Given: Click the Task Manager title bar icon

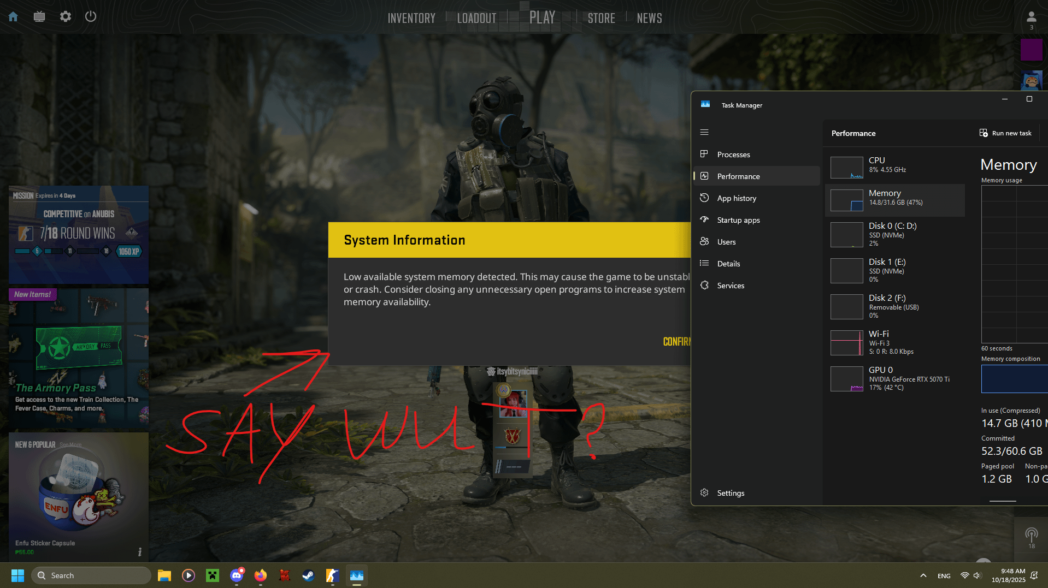Looking at the screenshot, I should (x=705, y=105).
